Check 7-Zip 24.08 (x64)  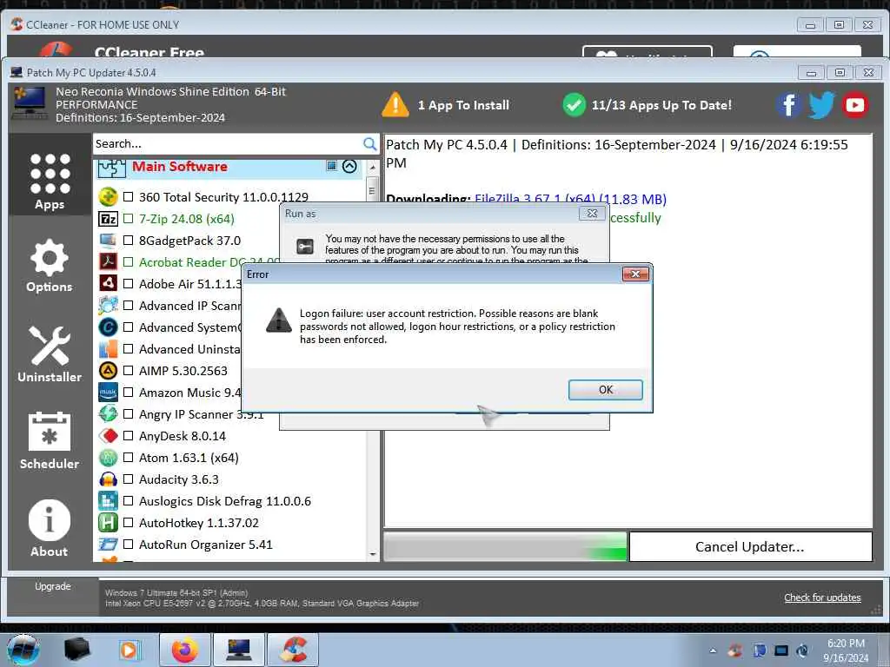(129, 218)
